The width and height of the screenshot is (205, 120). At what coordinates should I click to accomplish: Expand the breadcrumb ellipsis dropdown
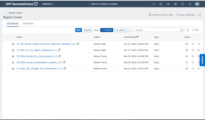(5, 13)
